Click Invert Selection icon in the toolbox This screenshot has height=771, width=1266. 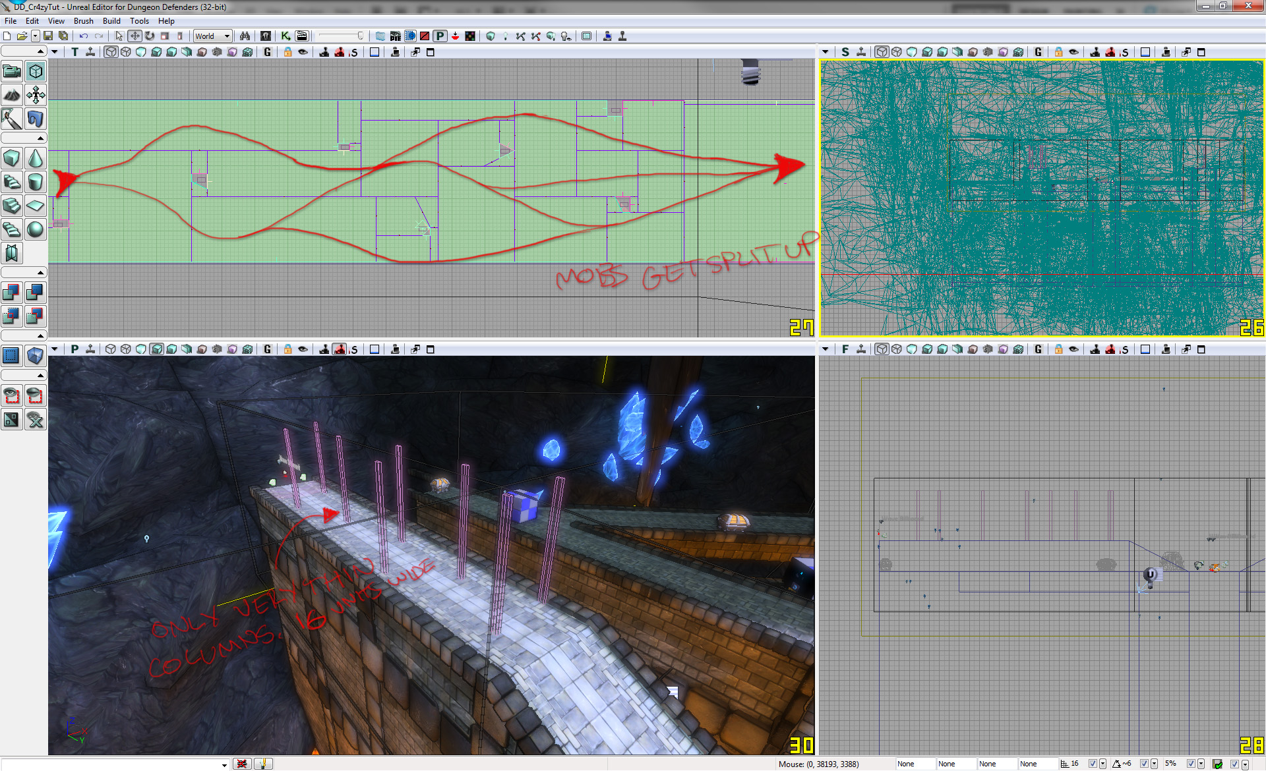click(x=12, y=419)
